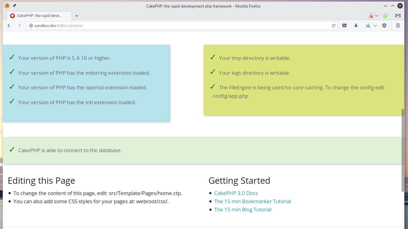Viewport: 408px width, 229px height.
Task: Click the 'Editing this Page' heading
Action: point(41,181)
